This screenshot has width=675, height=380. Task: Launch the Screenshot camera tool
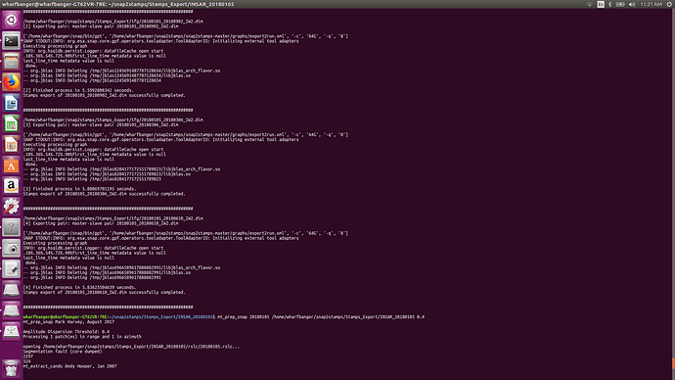click(x=11, y=248)
